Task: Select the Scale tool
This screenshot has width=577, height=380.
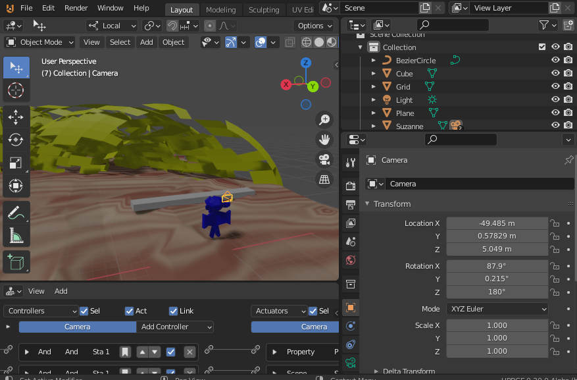Action: 16,163
